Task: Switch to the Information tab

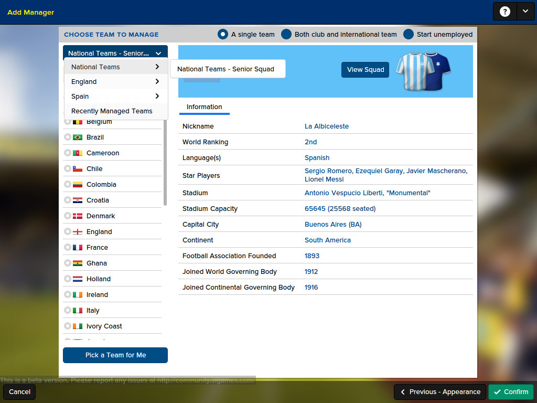Action: click(x=204, y=107)
